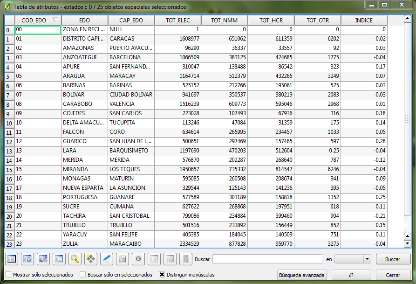Sort by the COD_EDO column header
416x284 pixels.
[38, 20]
